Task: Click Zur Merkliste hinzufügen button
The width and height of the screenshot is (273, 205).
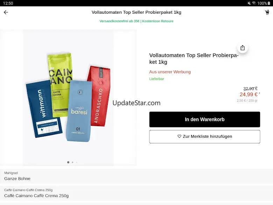Action: coord(205,137)
